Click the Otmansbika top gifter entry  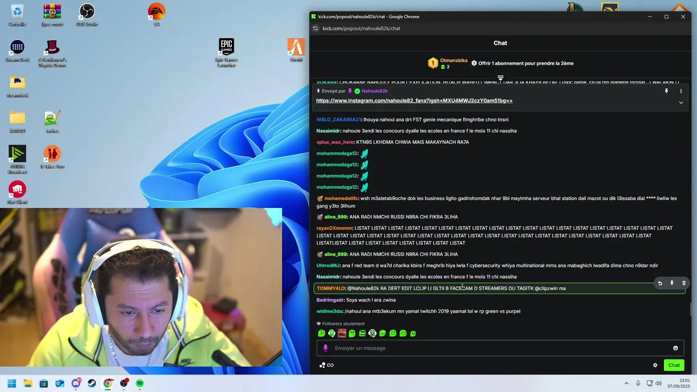pos(447,63)
